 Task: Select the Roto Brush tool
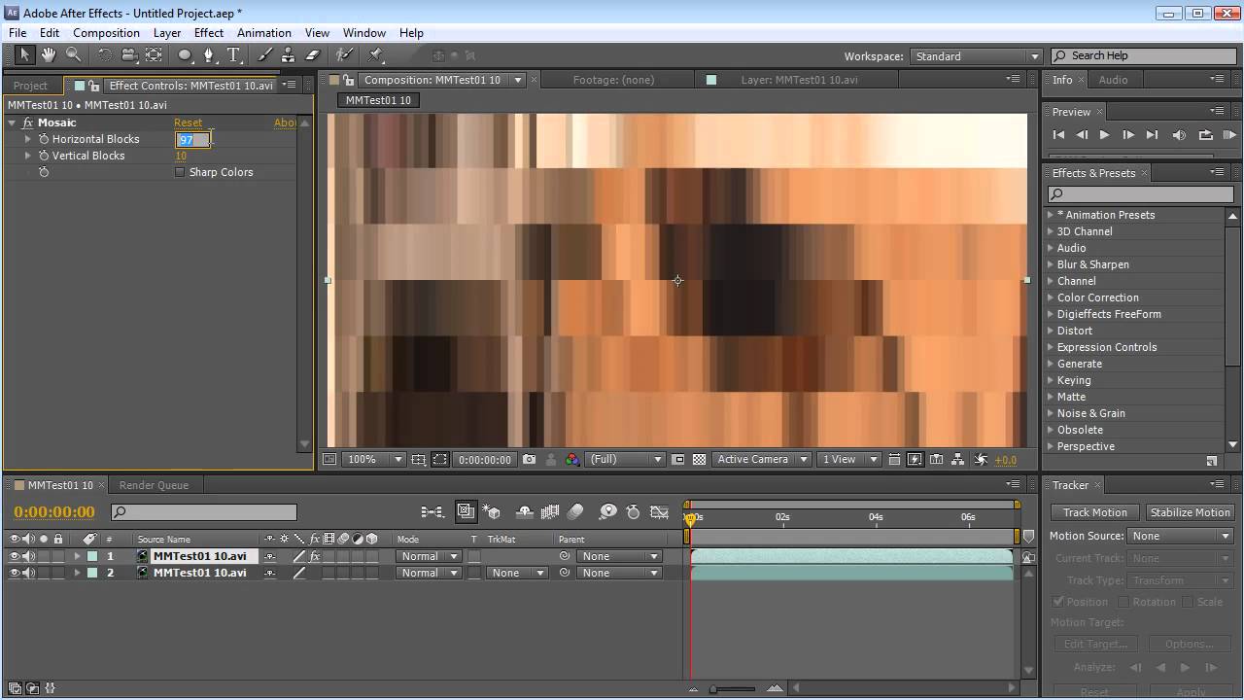[344, 55]
